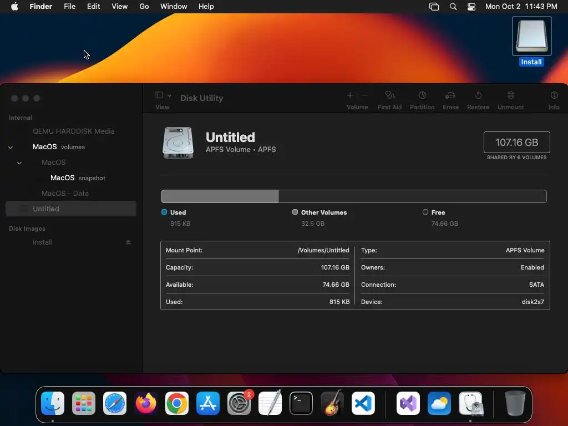Open Terminal from the Dock
The height and width of the screenshot is (426, 568).
[x=301, y=403]
